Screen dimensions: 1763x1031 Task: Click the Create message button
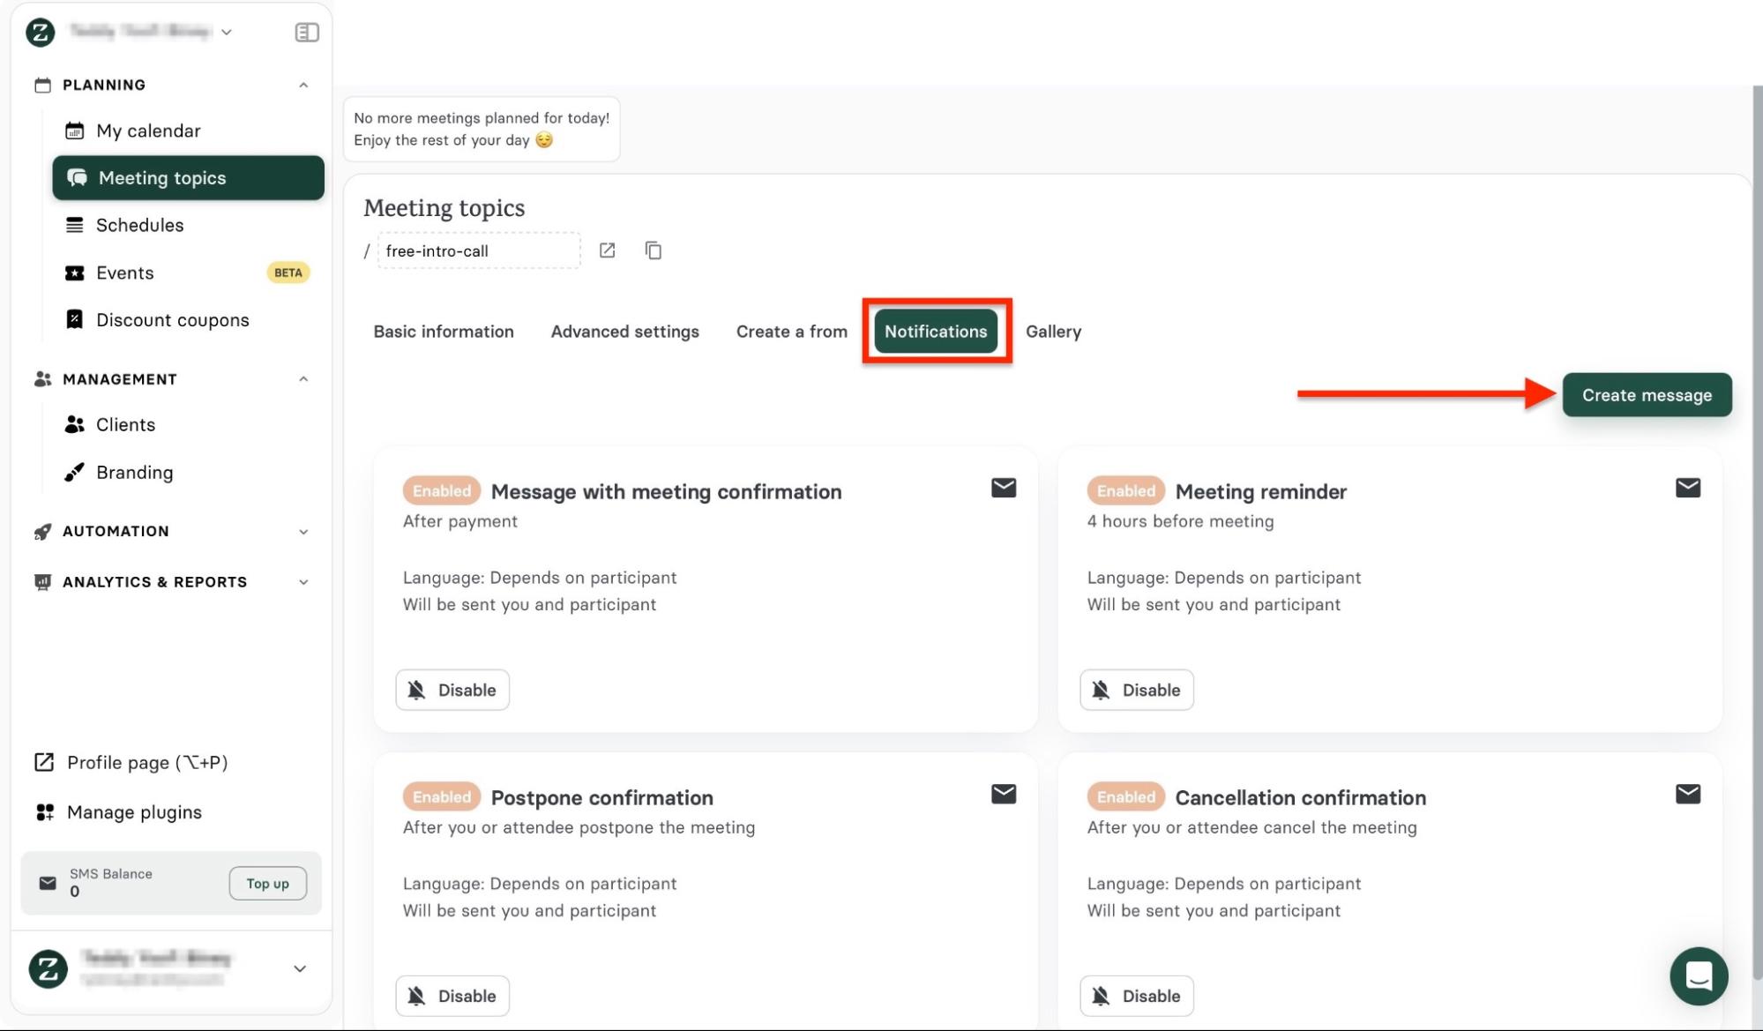click(x=1646, y=395)
